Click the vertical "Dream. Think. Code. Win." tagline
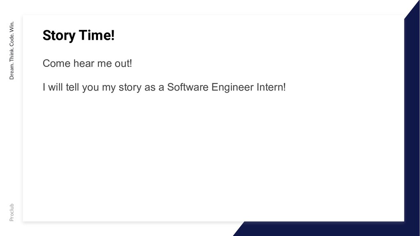The image size is (420, 236). (x=11, y=50)
